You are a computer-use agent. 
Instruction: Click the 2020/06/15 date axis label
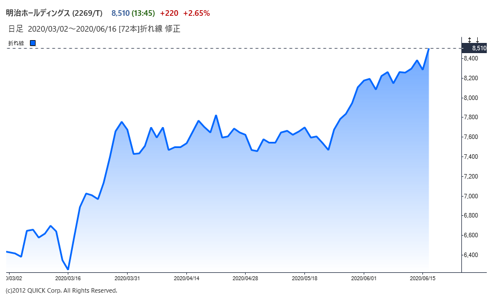pyautogui.click(x=423, y=279)
